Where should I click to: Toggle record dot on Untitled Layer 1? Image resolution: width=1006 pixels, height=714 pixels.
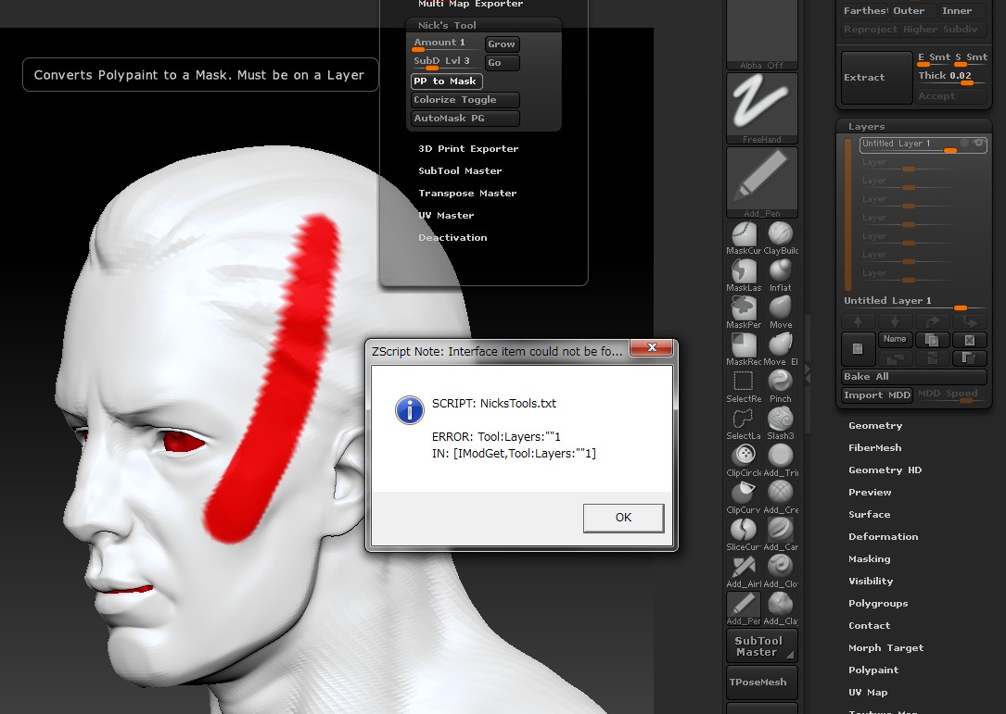click(x=964, y=143)
